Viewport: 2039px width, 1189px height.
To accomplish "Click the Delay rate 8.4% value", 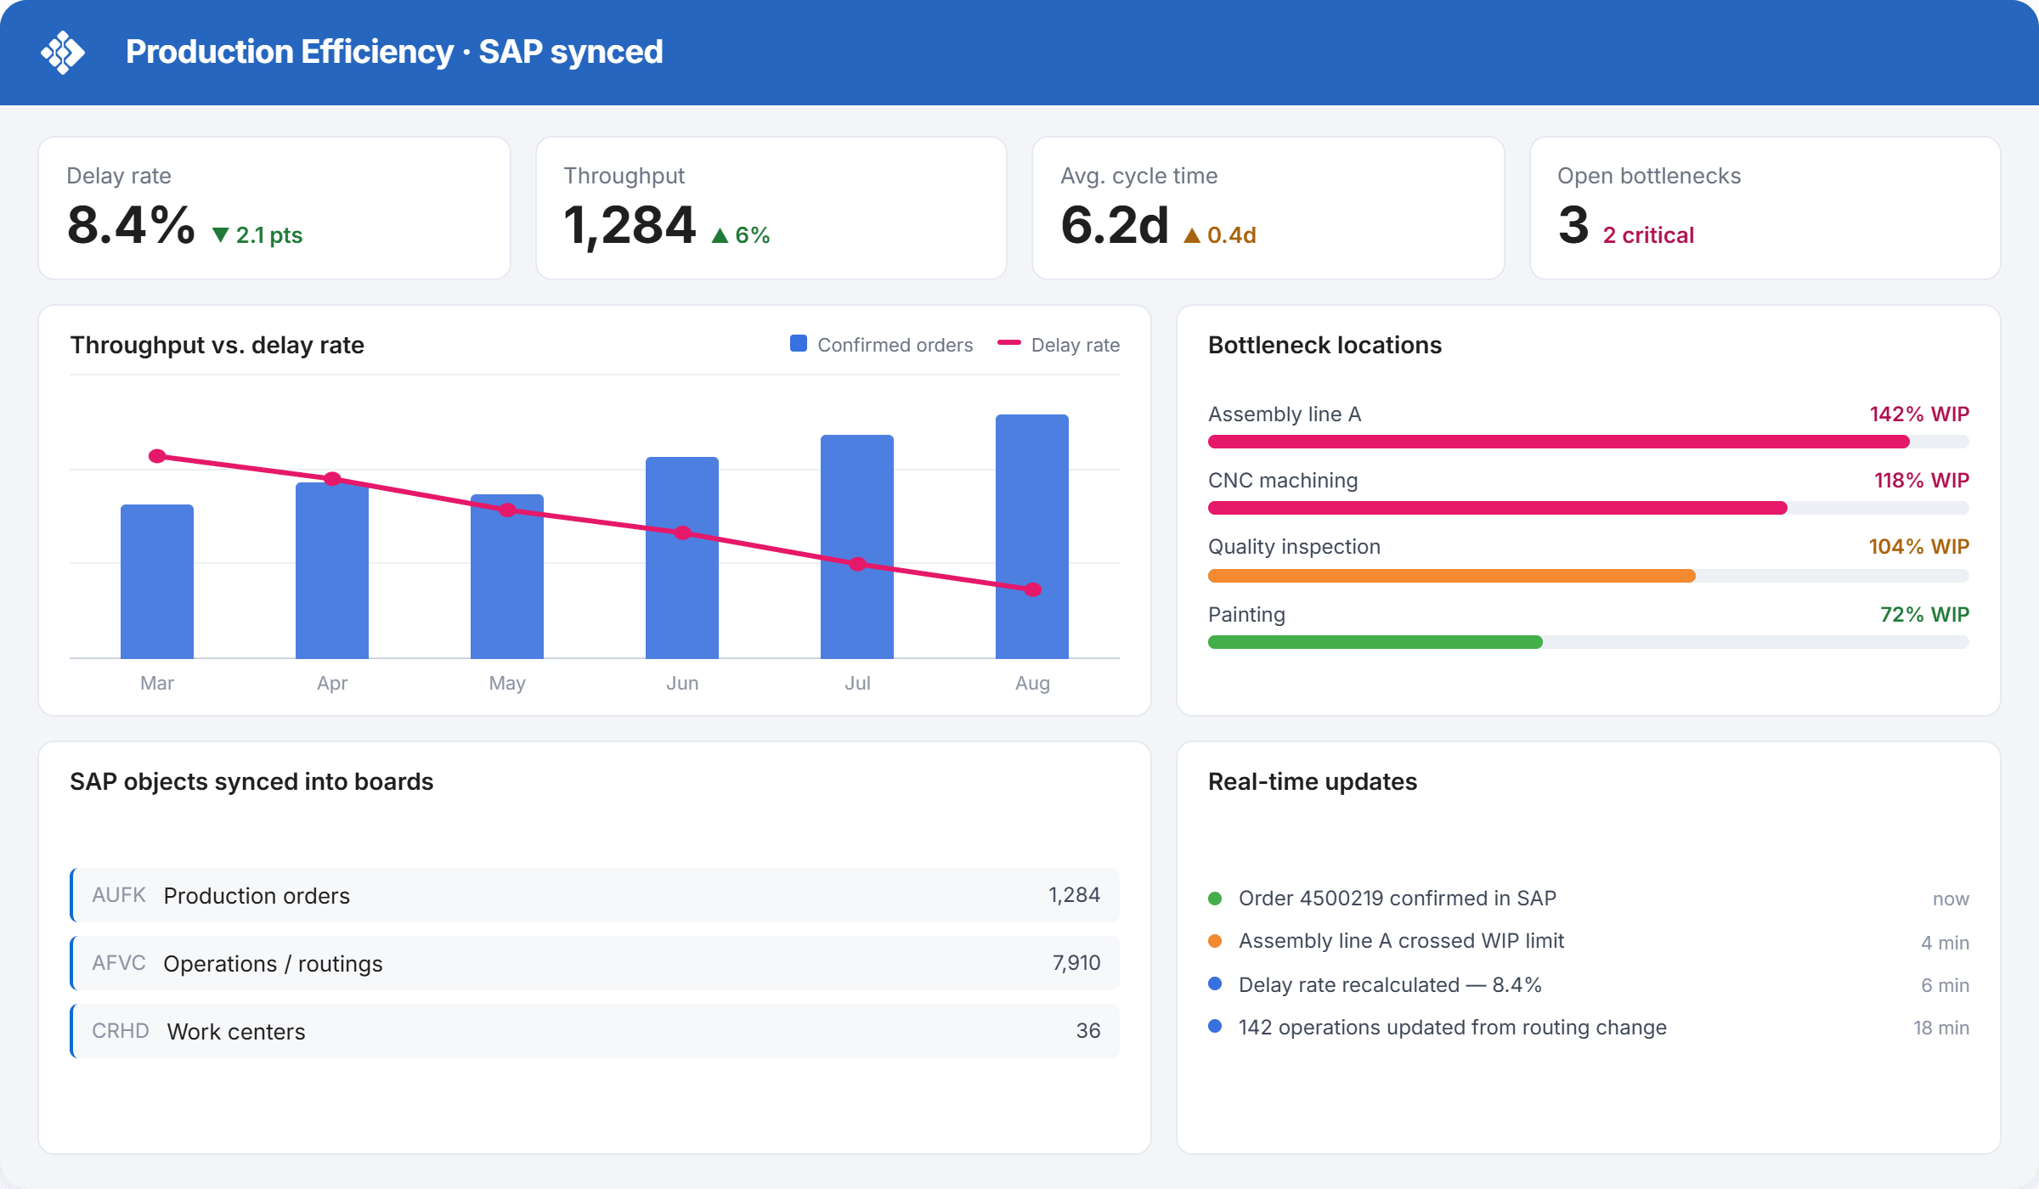I will [131, 225].
